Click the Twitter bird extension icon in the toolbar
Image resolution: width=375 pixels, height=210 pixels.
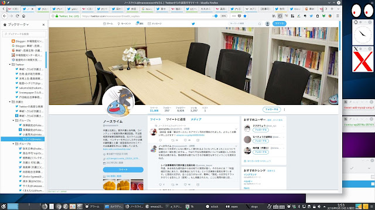(x=311, y=16)
